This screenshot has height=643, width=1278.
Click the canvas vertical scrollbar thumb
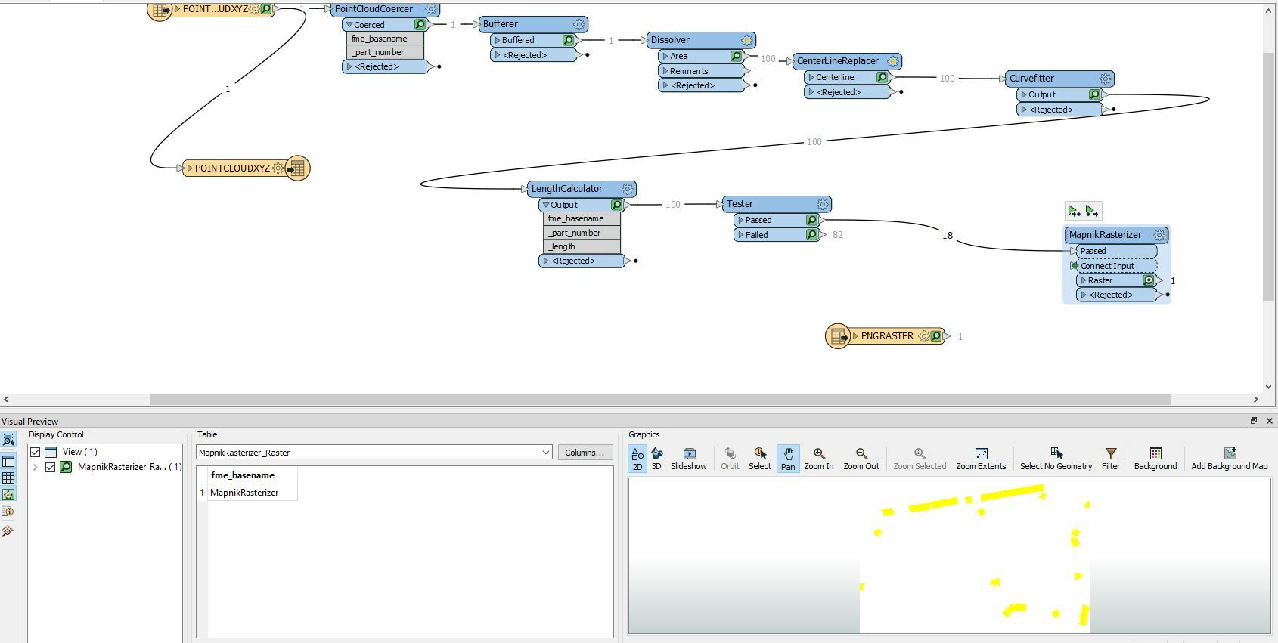tap(1269, 175)
